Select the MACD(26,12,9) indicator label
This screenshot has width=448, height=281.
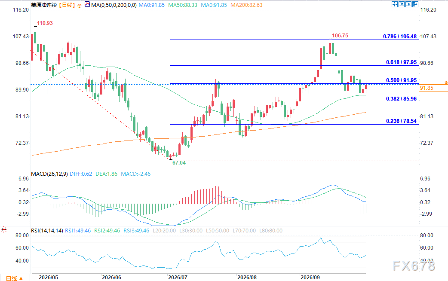coord(49,174)
